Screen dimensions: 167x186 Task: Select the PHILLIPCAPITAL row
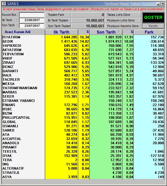point(83,117)
